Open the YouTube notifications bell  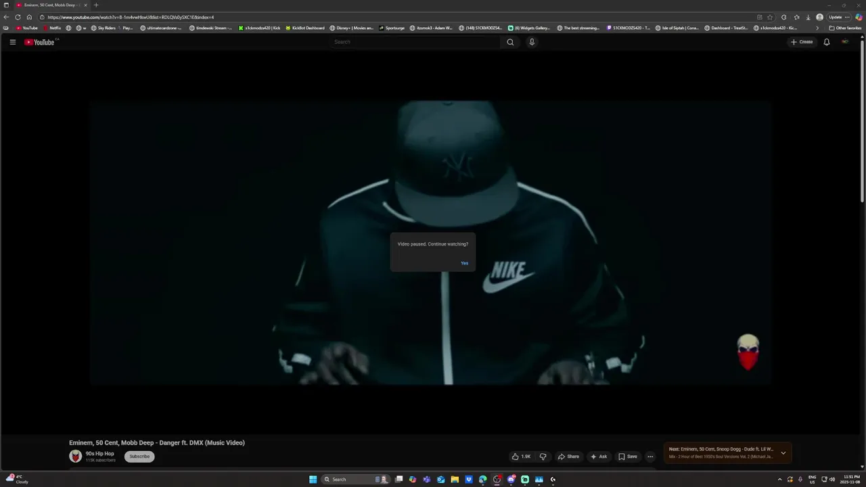[x=826, y=42]
